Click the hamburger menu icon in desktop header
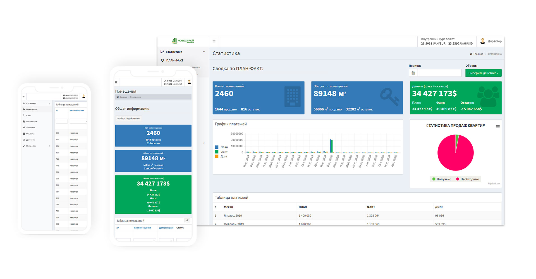The image size is (536, 279). pos(214,41)
